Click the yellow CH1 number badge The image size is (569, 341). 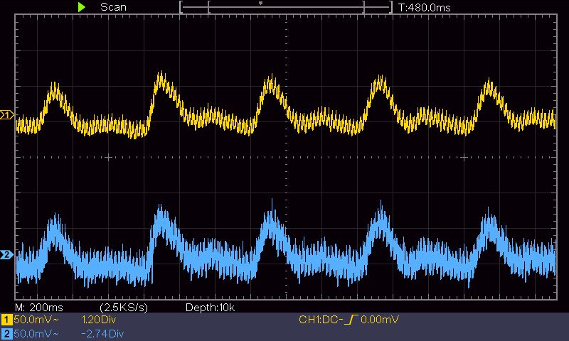tap(6, 320)
